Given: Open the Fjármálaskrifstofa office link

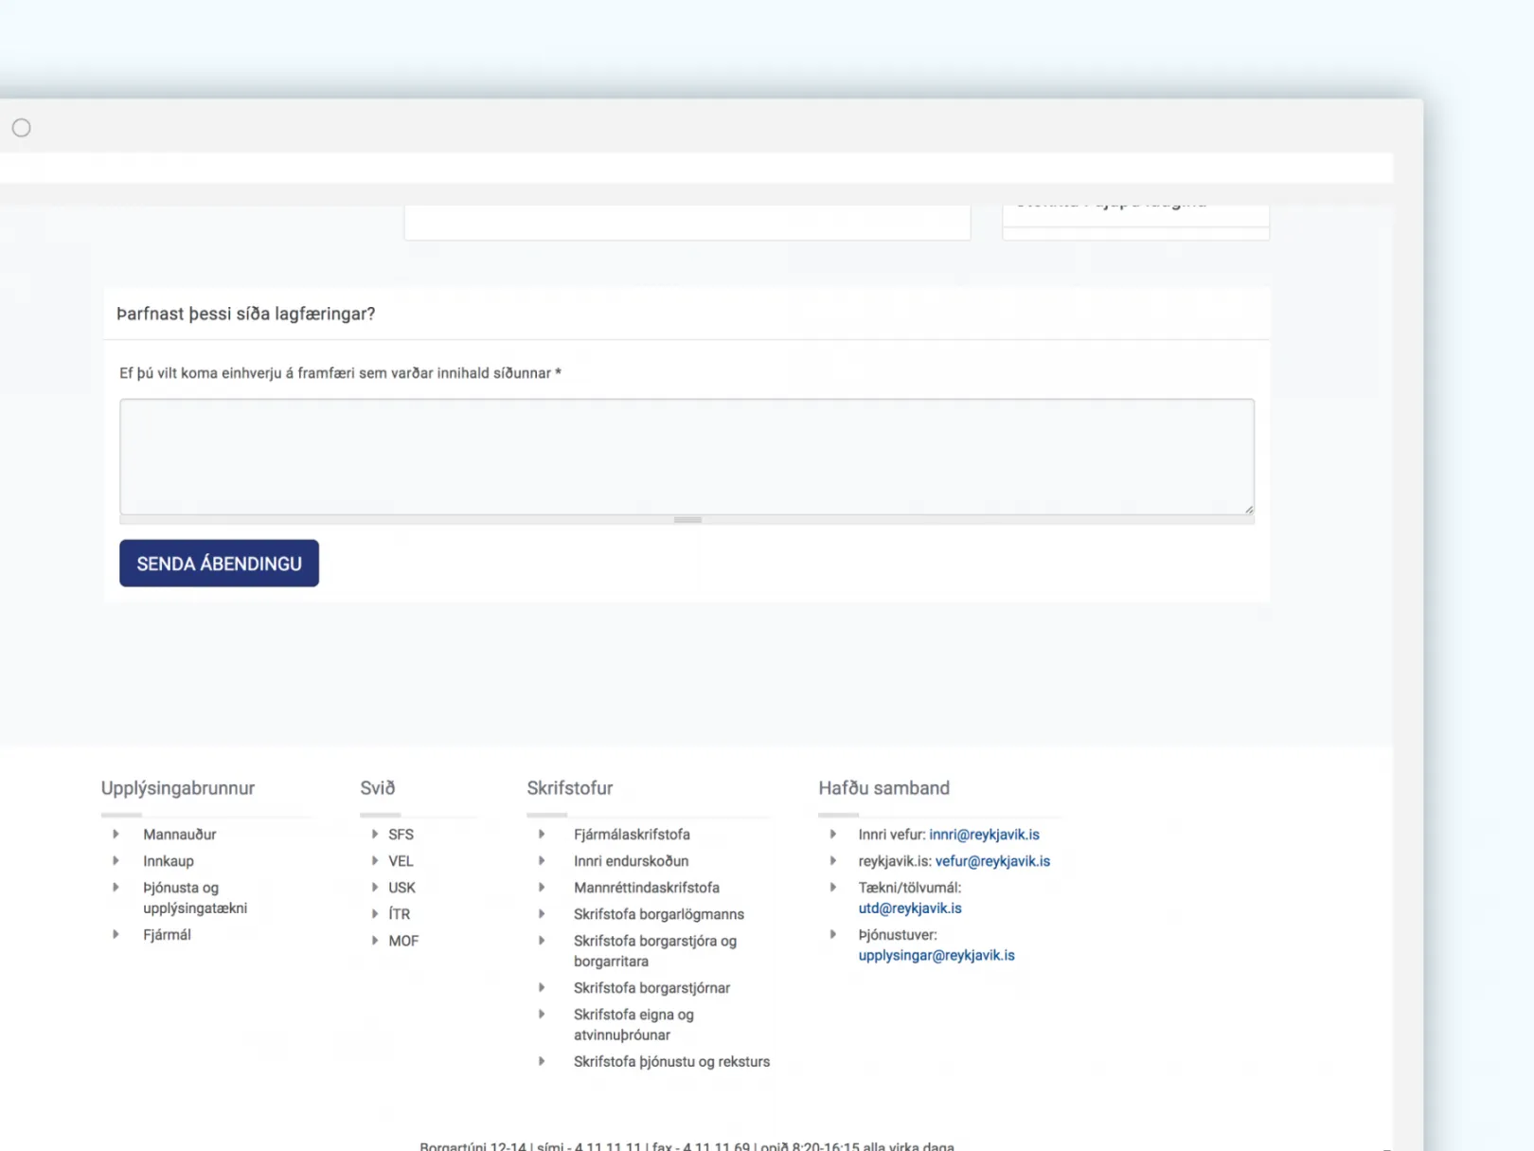Looking at the screenshot, I should click(x=632, y=835).
